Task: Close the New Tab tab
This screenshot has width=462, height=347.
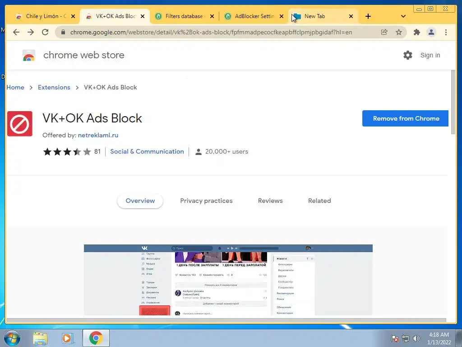Action: 351,16
